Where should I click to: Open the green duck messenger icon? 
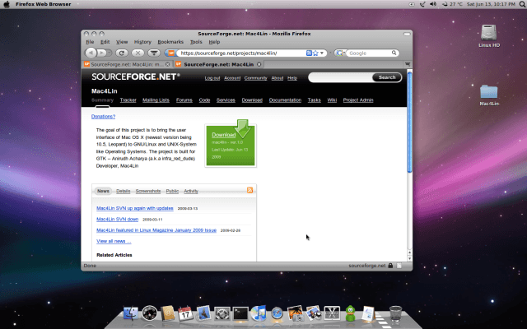click(x=350, y=313)
